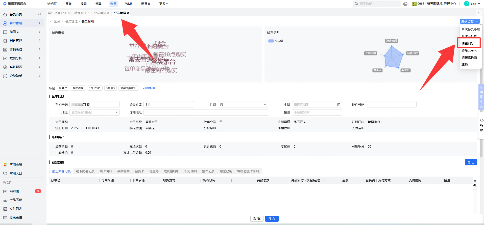Open 需求申请 icon
The image size is (484, 225).
[x=5, y=218]
